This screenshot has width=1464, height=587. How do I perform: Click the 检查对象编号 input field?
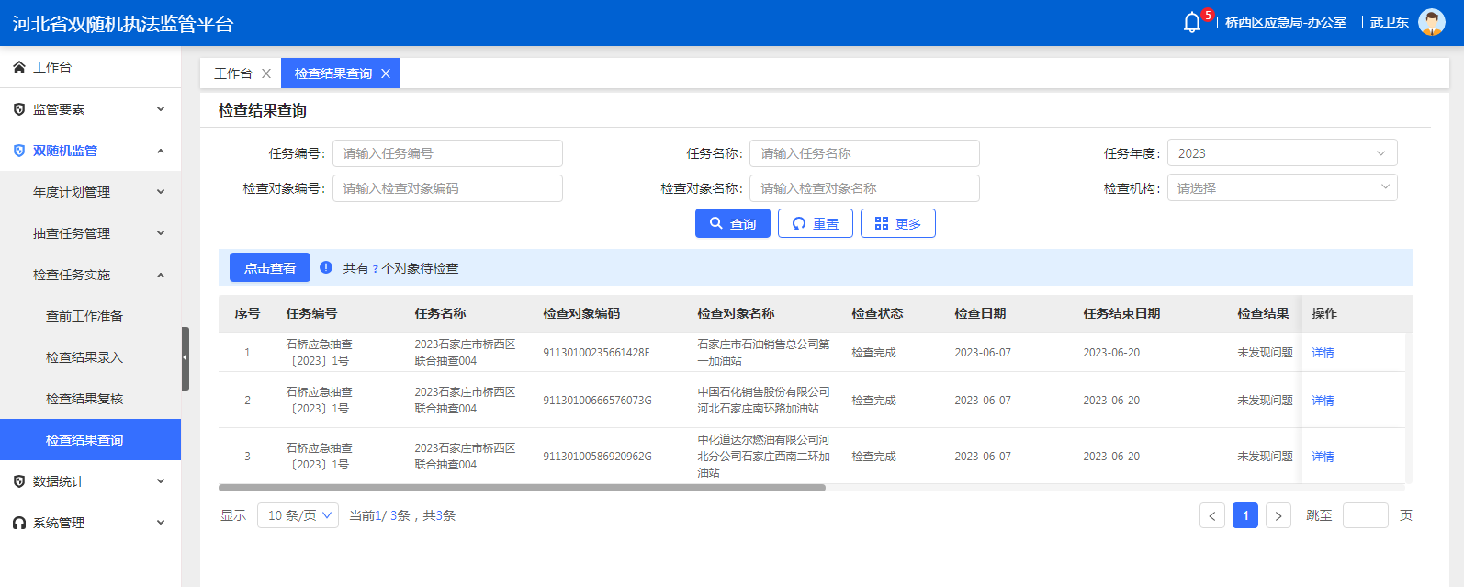pos(447,188)
